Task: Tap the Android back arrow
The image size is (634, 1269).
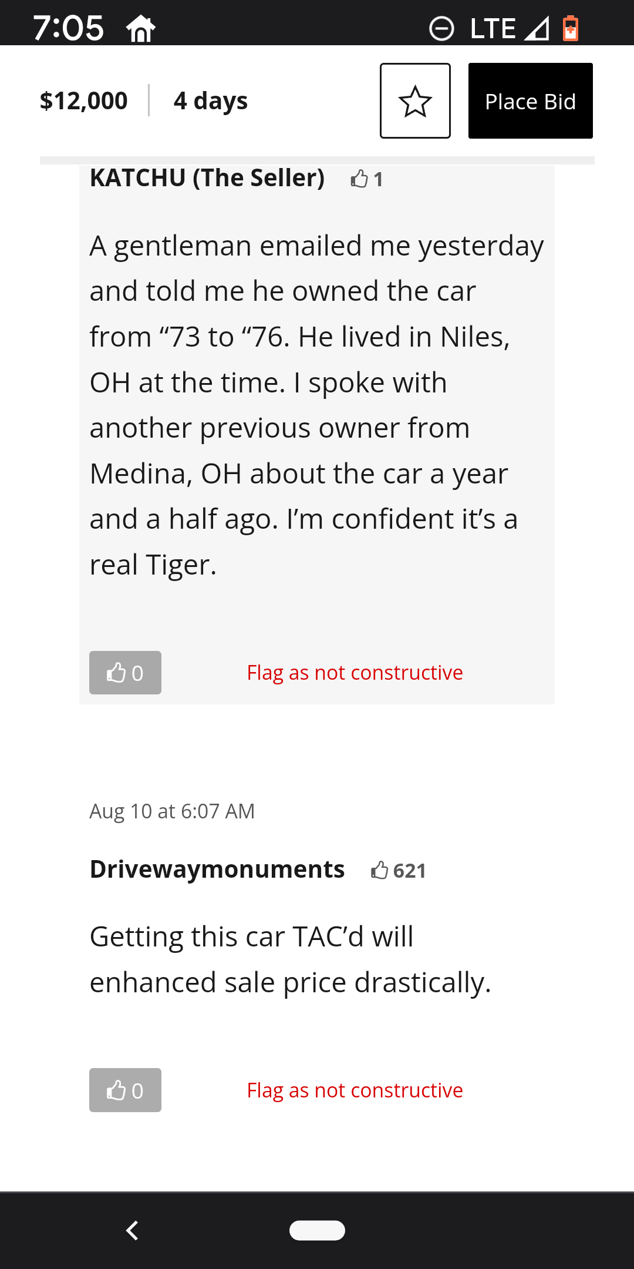Action: click(133, 1230)
